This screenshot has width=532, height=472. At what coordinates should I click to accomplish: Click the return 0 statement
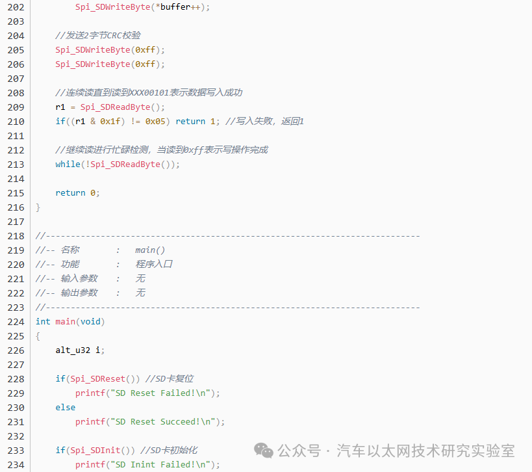click(77, 193)
